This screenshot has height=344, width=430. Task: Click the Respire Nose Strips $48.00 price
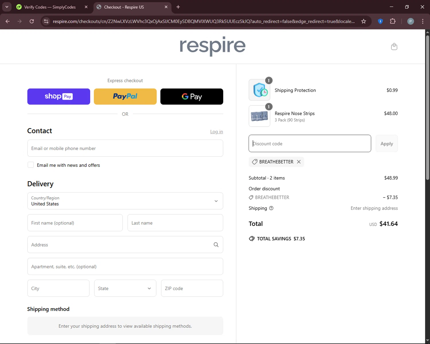coord(391,113)
